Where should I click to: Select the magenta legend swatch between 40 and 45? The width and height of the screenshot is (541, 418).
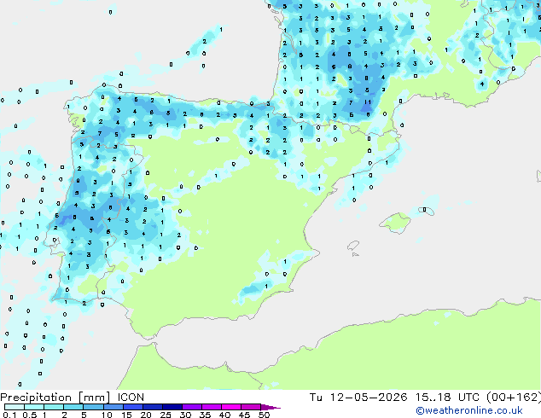coord(231,407)
